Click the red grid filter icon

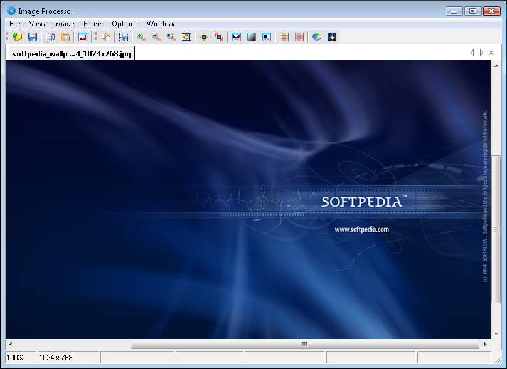(299, 37)
